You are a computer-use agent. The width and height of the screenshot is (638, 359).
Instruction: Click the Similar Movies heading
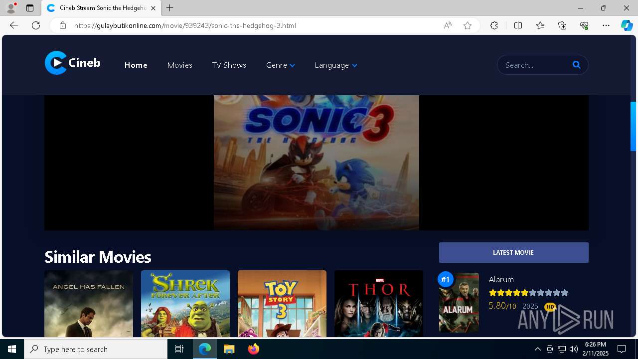pos(98,257)
